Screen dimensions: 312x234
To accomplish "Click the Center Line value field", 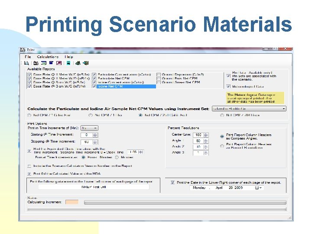I will [198, 135].
